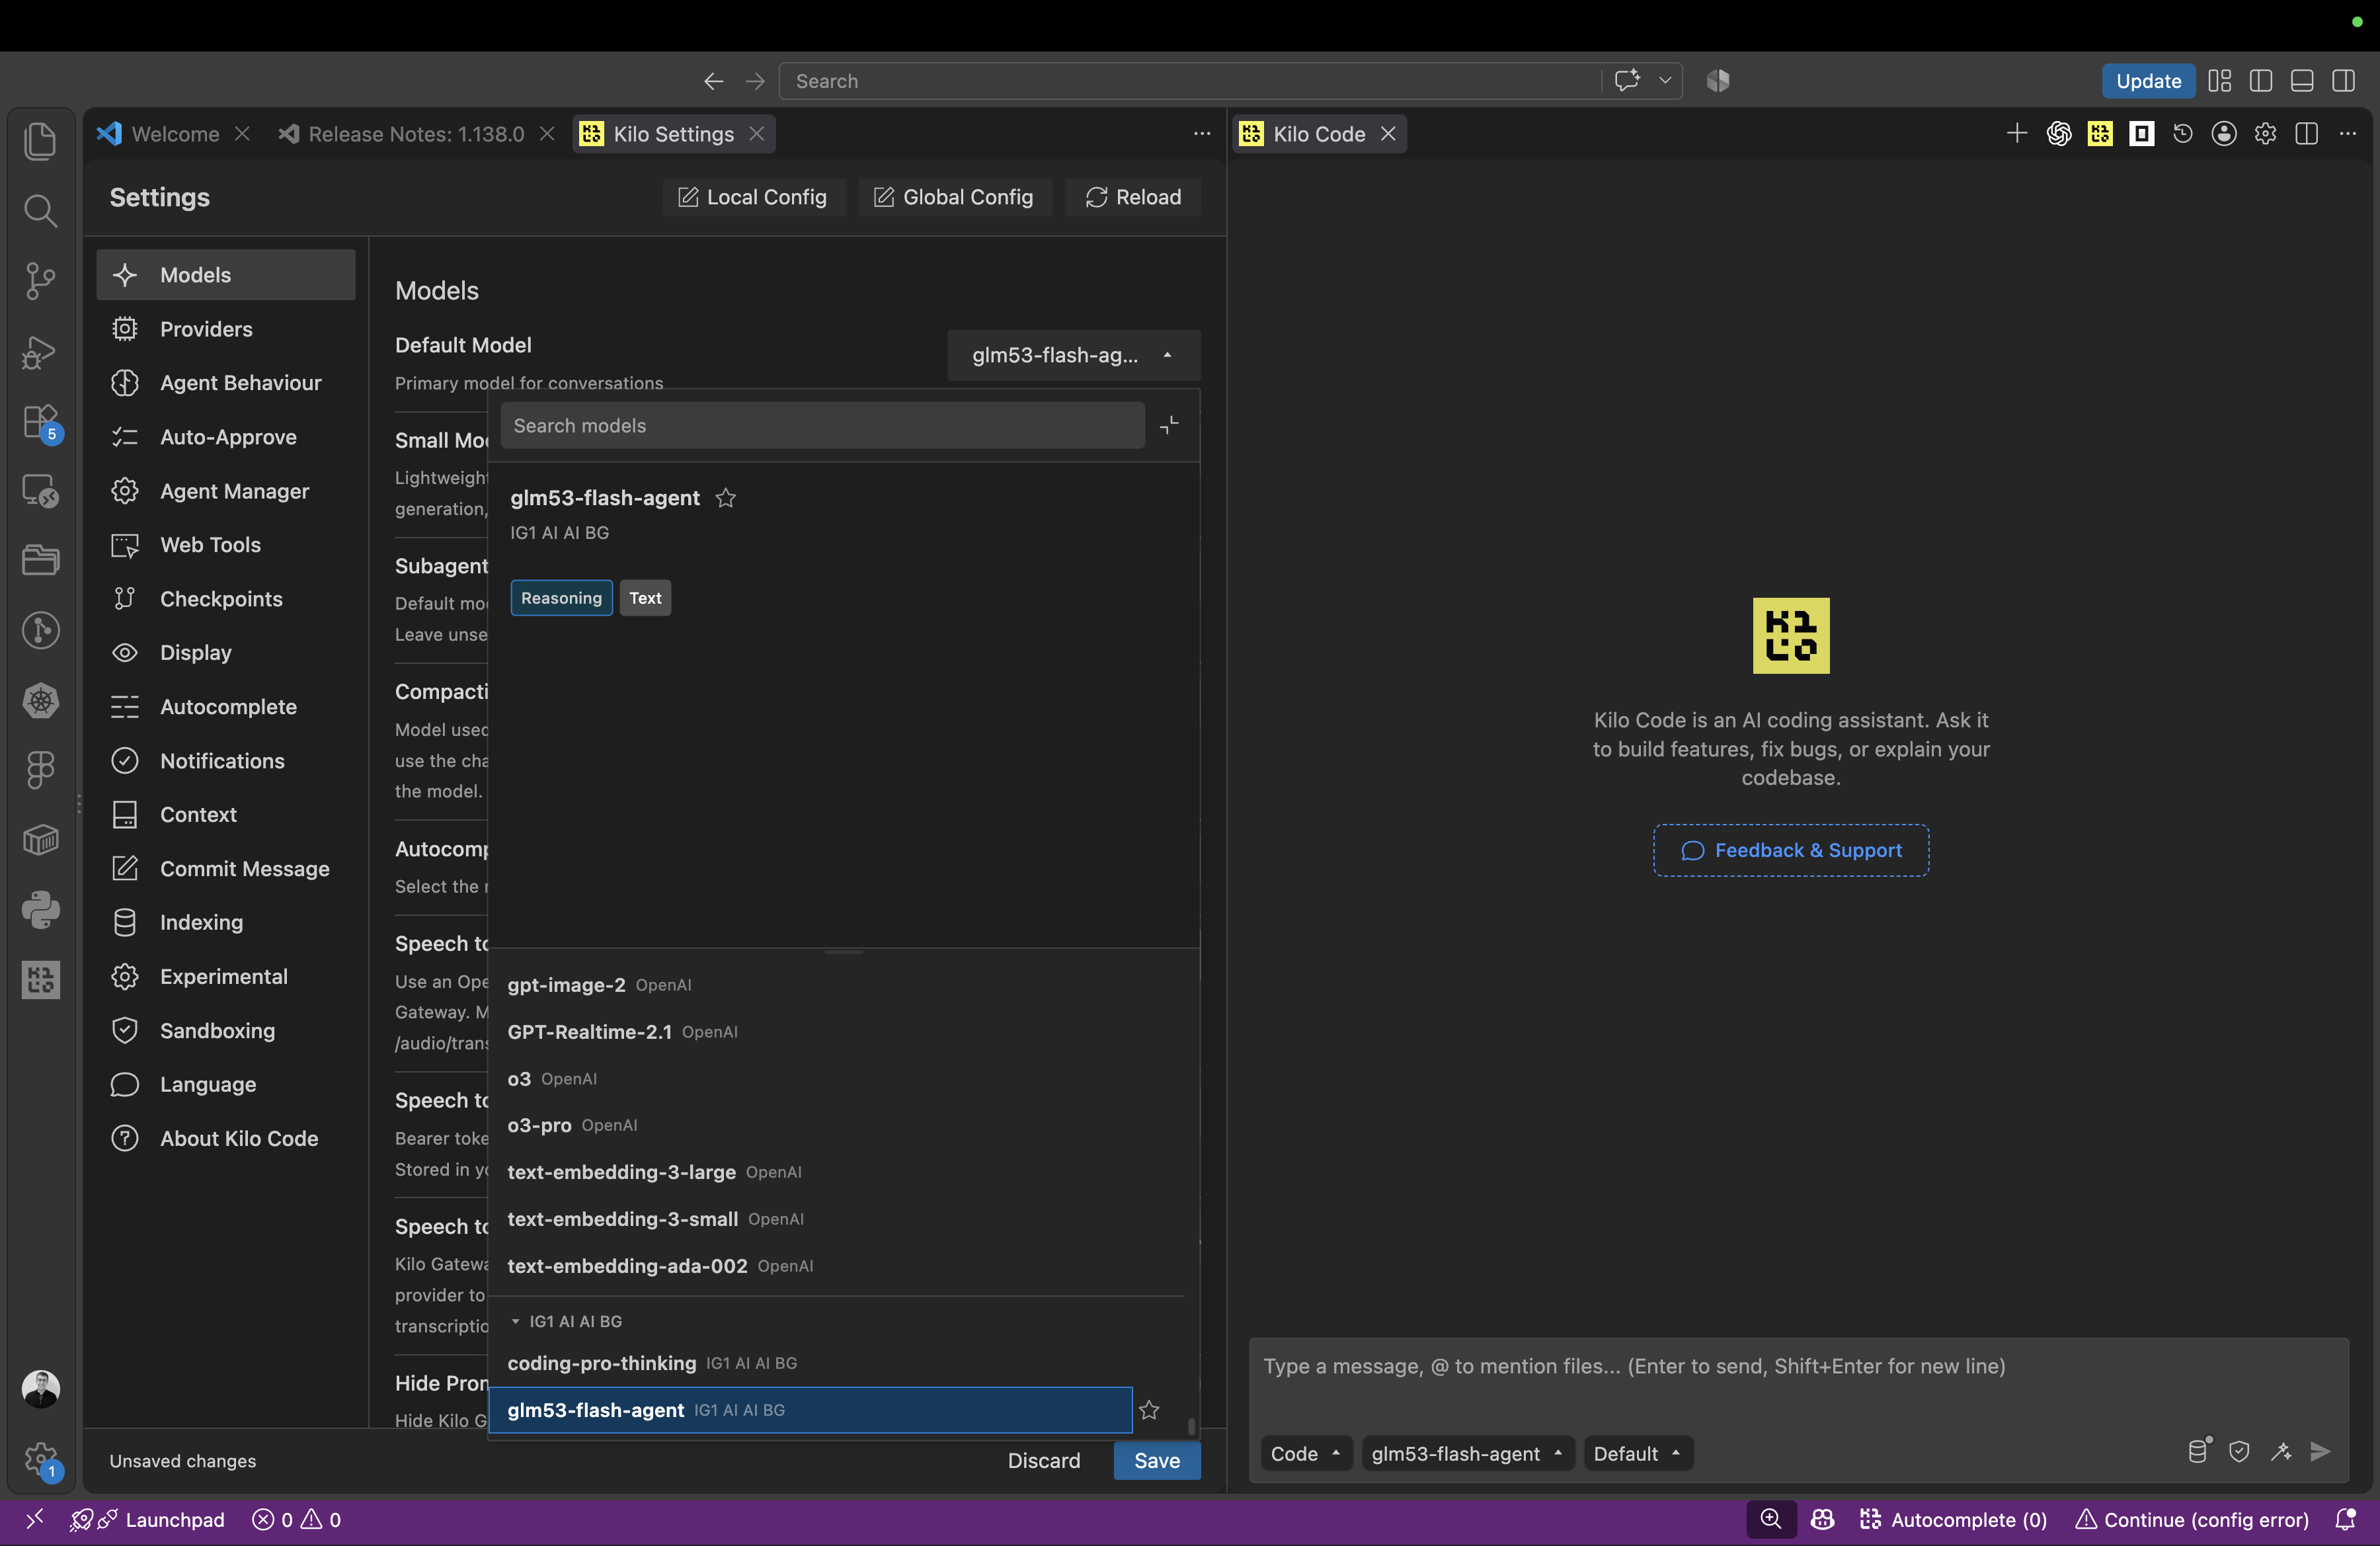This screenshot has width=2380, height=1546.
Task: Focus the chat message input box
Action: tap(1798, 1382)
